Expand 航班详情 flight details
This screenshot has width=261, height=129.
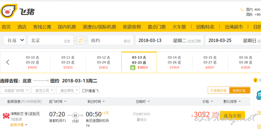(x=19, y=125)
